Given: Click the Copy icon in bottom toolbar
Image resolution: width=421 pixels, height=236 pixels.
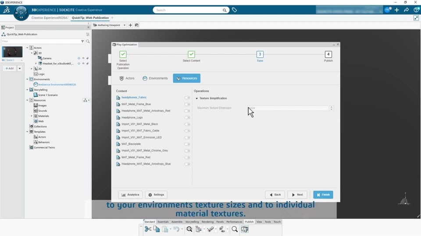Looking at the screenshot, I should click(x=157, y=229).
